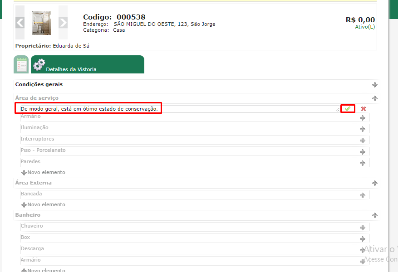398x272 pixels.
Task: Click plus icon on Interruptores row
Action: [363, 141]
